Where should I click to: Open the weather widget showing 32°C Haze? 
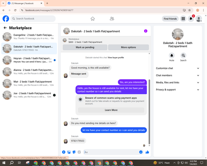pyautogui.click(x=161, y=163)
